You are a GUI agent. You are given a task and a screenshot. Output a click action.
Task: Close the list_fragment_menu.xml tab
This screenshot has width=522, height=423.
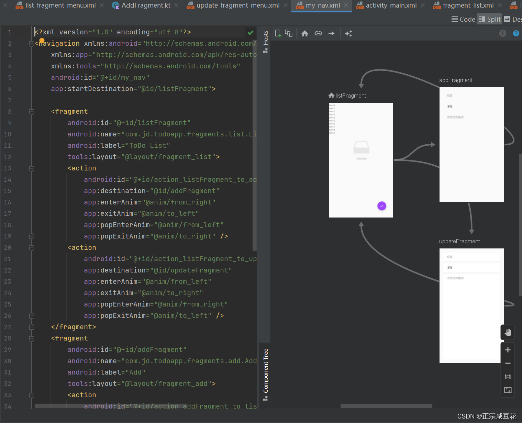(102, 5)
